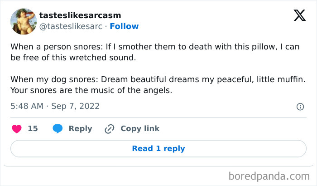Follow the tasteslikesarcasm account
The image size is (317, 186).
coord(124,26)
